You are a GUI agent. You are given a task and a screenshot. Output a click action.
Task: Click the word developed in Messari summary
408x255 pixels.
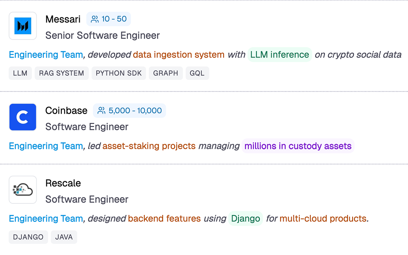[109, 54]
